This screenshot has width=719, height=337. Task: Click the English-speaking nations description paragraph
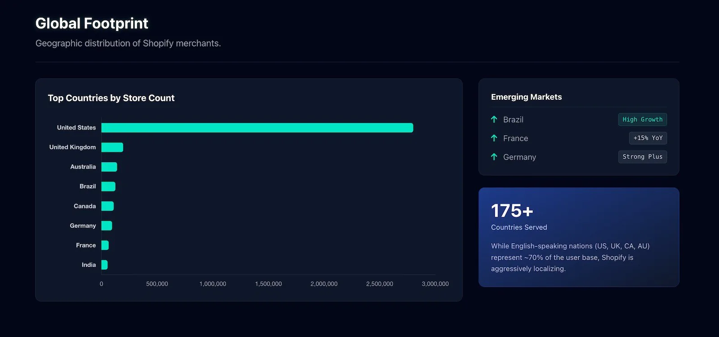click(x=570, y=257)
